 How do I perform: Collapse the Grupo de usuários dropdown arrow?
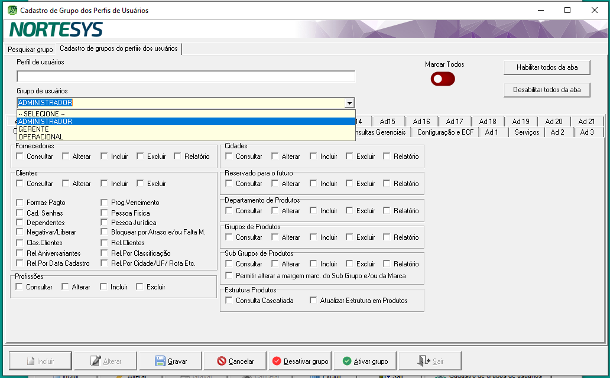click(349, 103)
